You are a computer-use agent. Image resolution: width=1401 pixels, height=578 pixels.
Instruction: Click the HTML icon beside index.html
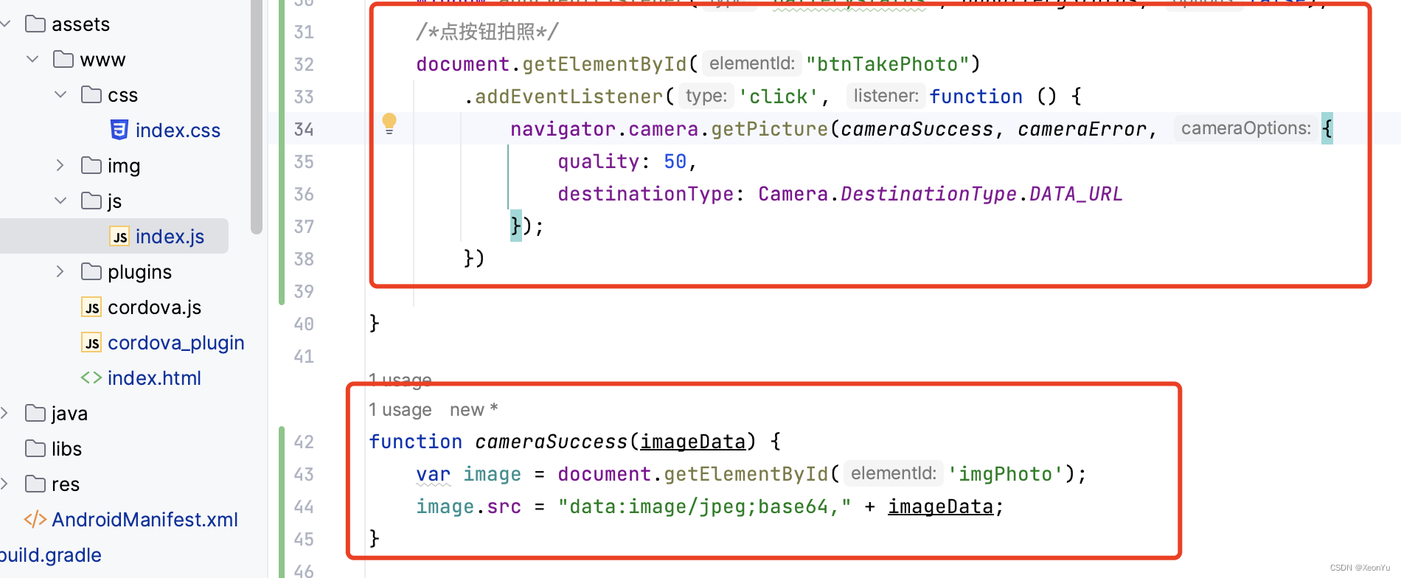(91, 377)
